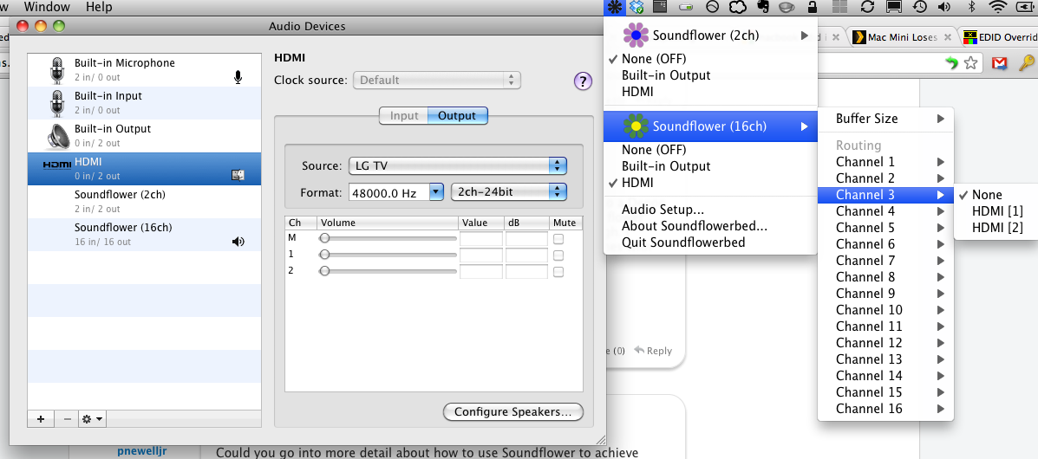The width and height of the screenshot is (1038, 459).
Task: Open the Help menu
Action: (99, 7)
